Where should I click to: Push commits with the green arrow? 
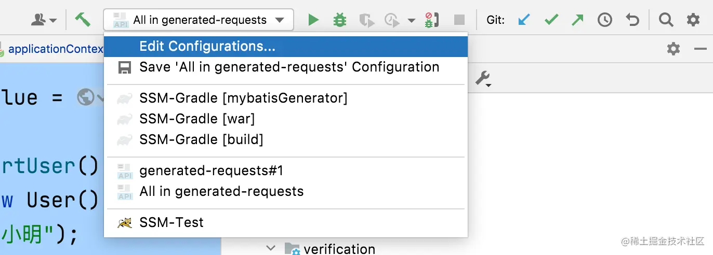tap(577, 20)
